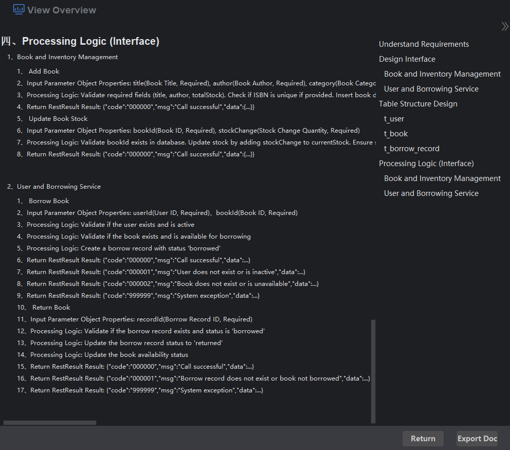Open Design Interface section from outline
This screenshot has width=510, height=450.
click(x=407, y=59)
